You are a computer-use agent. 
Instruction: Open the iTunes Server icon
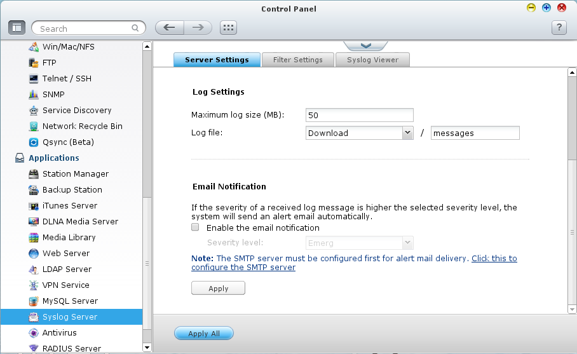click(x=34, y=206)
